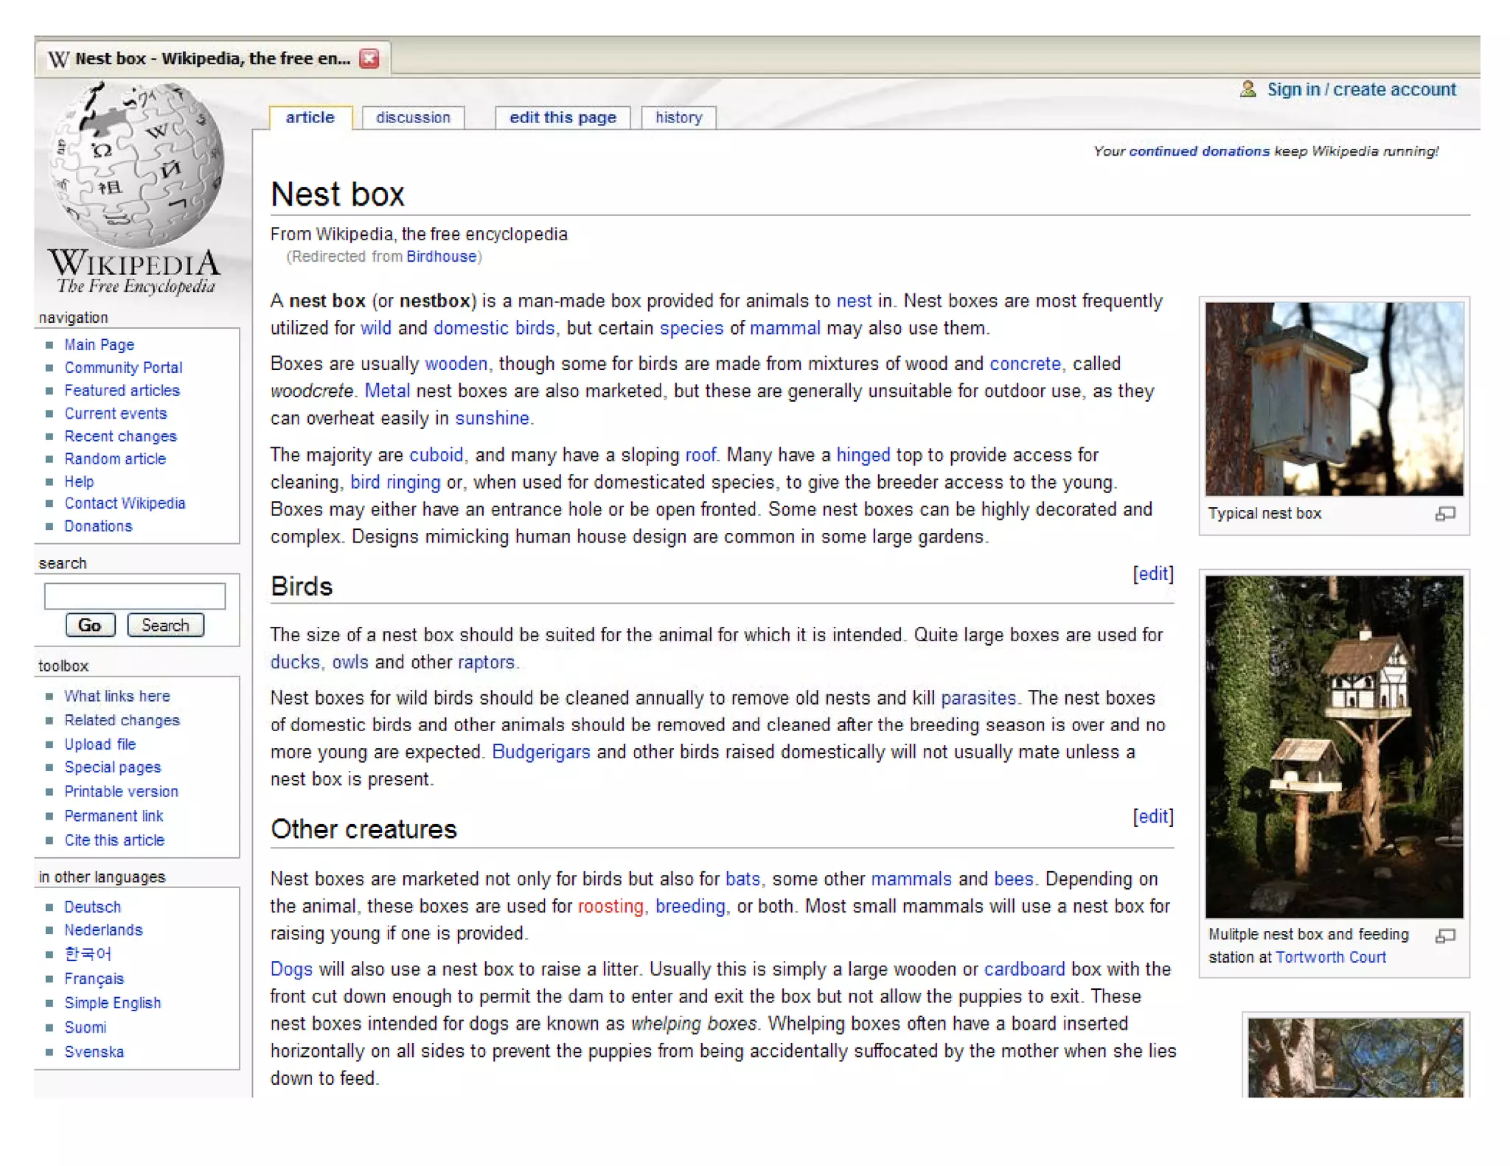Open the edit this page tab
This screenshot has height=1166, width=1510.
(x=563, y=118)
